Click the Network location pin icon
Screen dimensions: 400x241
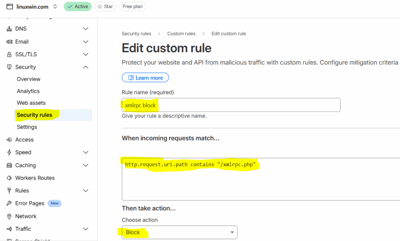9,216
